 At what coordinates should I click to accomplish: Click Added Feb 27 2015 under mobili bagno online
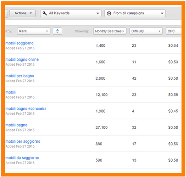click(x=20, y=64)
